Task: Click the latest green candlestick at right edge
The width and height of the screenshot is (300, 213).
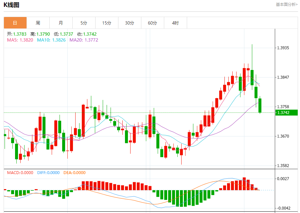Action: pyautogui.click(x=260, y=105)
